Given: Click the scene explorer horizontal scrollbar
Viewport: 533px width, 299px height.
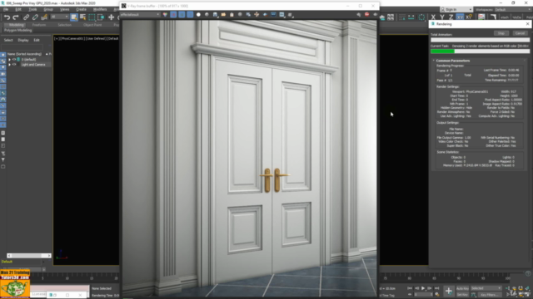Looking at the screenshot, I should pos(29,256).
